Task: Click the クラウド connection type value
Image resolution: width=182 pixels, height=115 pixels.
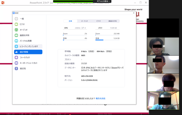Action: 84,63
